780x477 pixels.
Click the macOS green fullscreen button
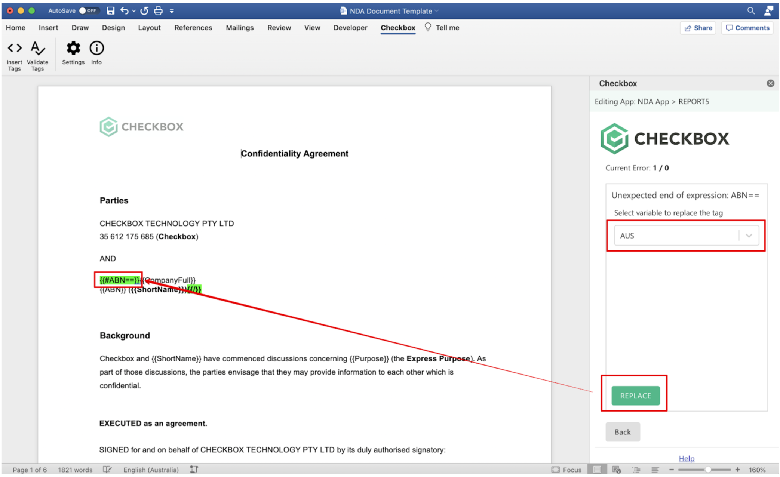(x=32, y=11)
